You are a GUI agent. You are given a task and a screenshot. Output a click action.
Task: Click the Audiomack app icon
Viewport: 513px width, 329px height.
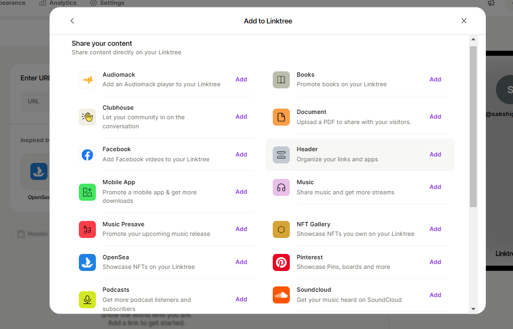(x=87, y=80)
